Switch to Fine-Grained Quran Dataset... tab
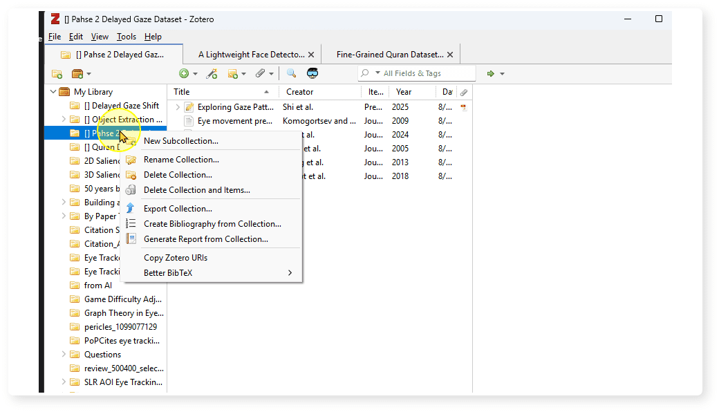This screenshot has height=412, width=719. (x=390, y=55)
